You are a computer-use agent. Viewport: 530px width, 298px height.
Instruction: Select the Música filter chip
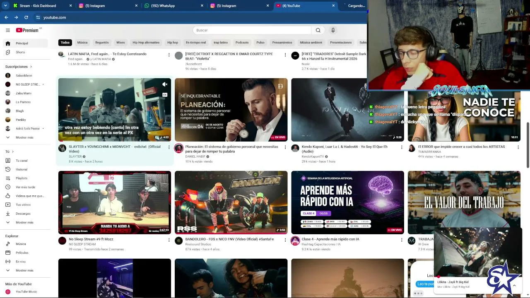[82, 43]
